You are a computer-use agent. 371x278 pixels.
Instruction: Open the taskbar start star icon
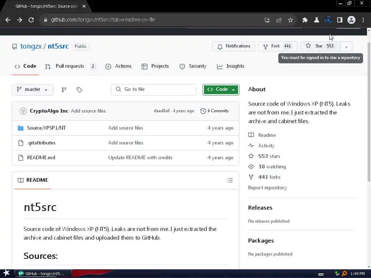click(x=7, y=274)
